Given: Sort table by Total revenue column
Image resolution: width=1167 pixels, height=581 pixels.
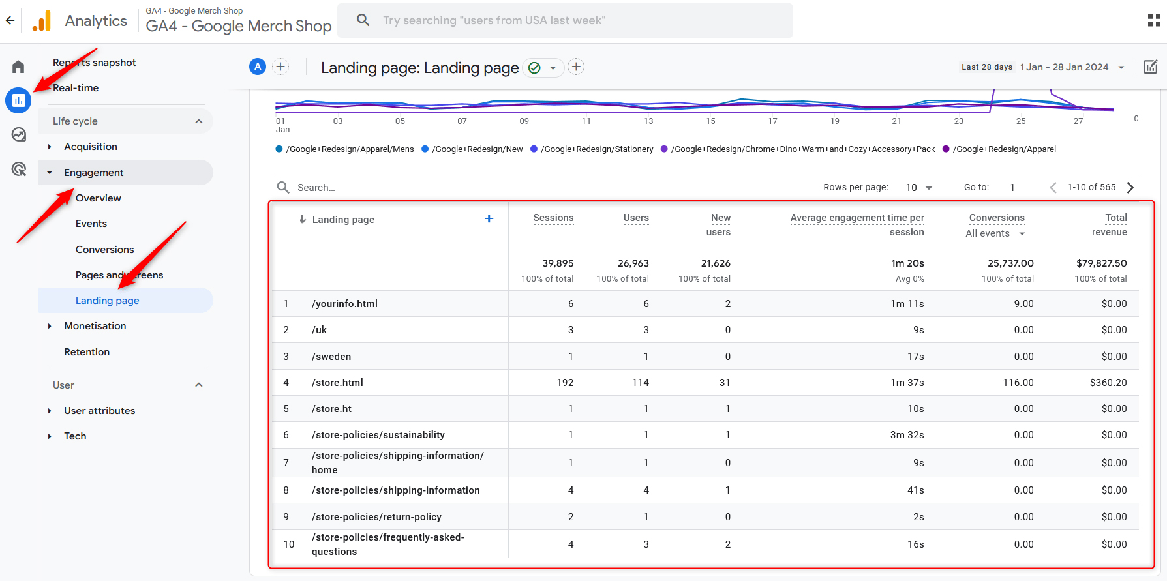Looking at the screenshot, I should tap(1110, 225).
